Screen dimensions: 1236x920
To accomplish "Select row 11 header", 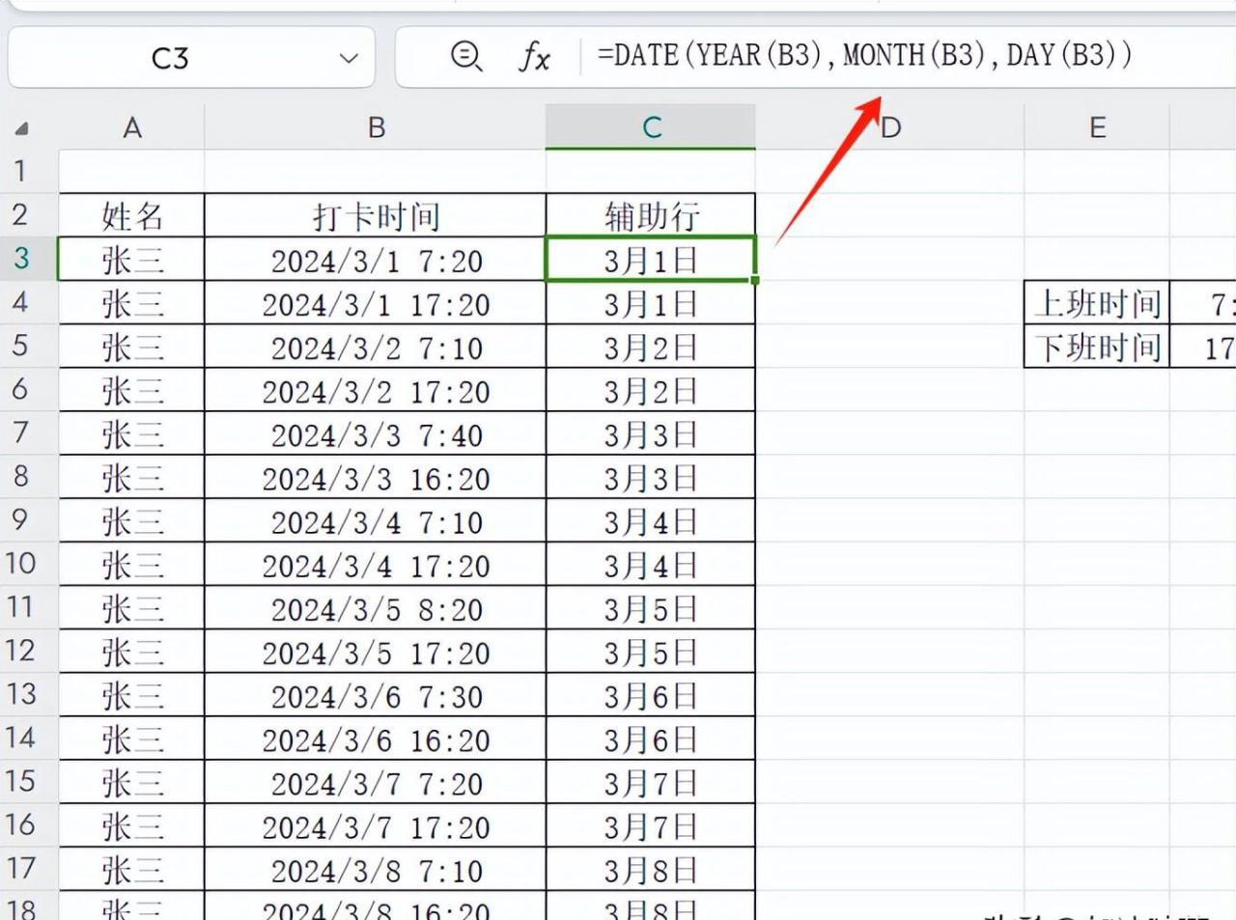I will [29, 607].
